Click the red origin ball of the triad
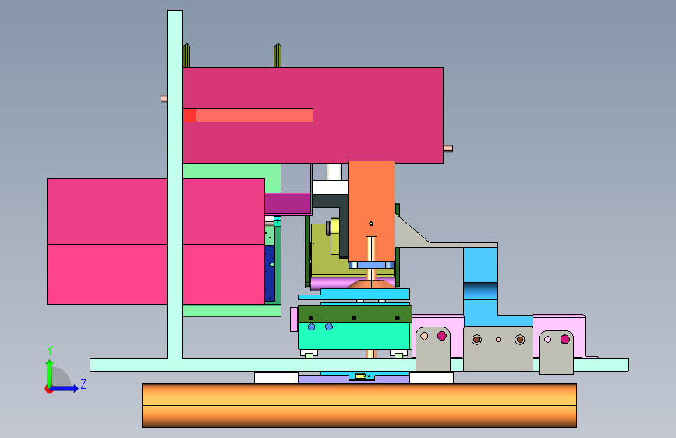 coord(48,389)
